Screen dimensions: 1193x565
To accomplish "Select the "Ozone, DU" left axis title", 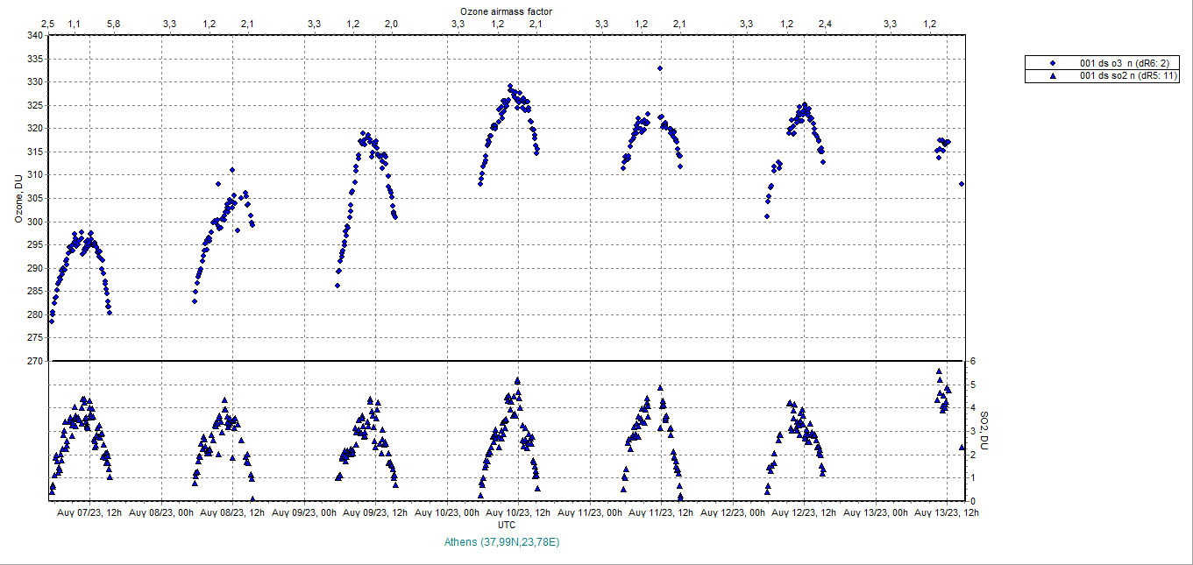I will click(18, 198).
